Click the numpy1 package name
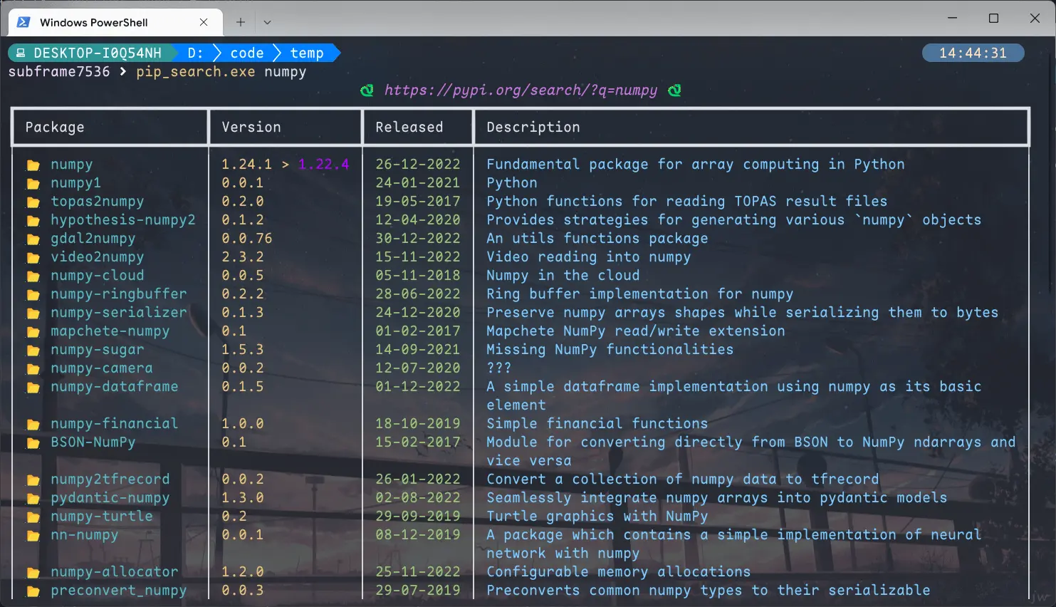 [x=76, y=183]
